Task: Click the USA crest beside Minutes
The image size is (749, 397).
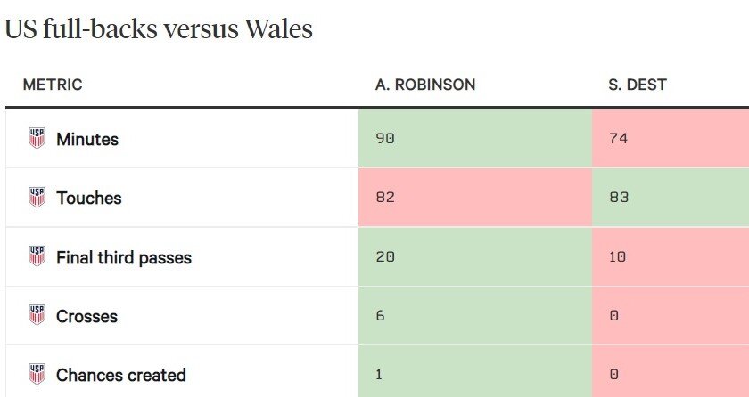Action: point(37,138)
